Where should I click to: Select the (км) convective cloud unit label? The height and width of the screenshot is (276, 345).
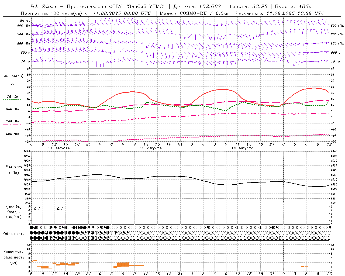(x=14, y=263)
